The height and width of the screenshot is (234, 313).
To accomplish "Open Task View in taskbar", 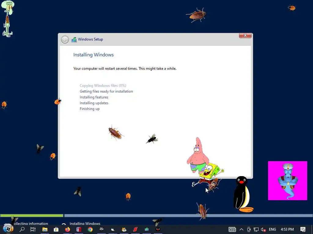I will coord(33,229).
